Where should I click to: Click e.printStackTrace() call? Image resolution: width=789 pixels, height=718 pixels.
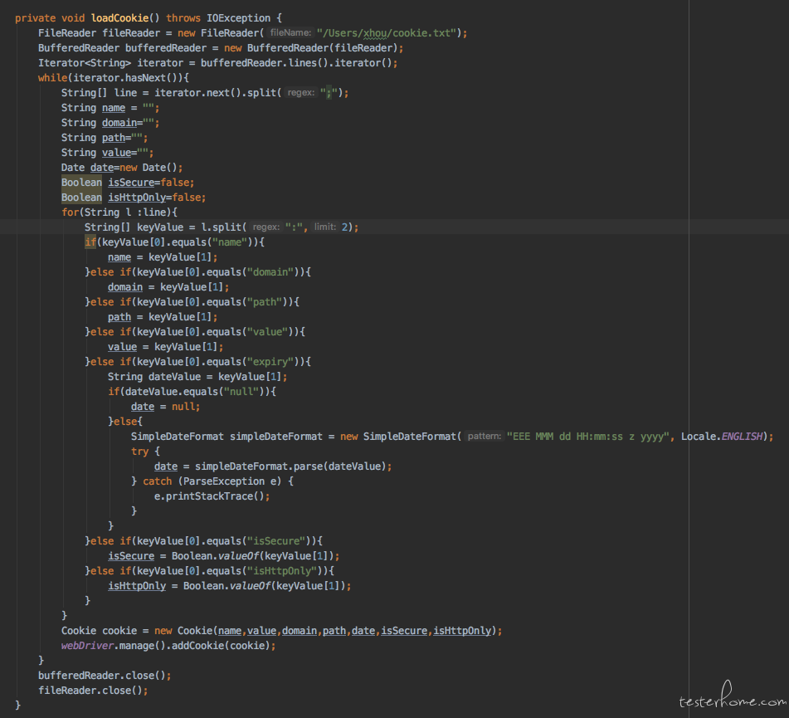pyautogui.click(x=209, y=496)
